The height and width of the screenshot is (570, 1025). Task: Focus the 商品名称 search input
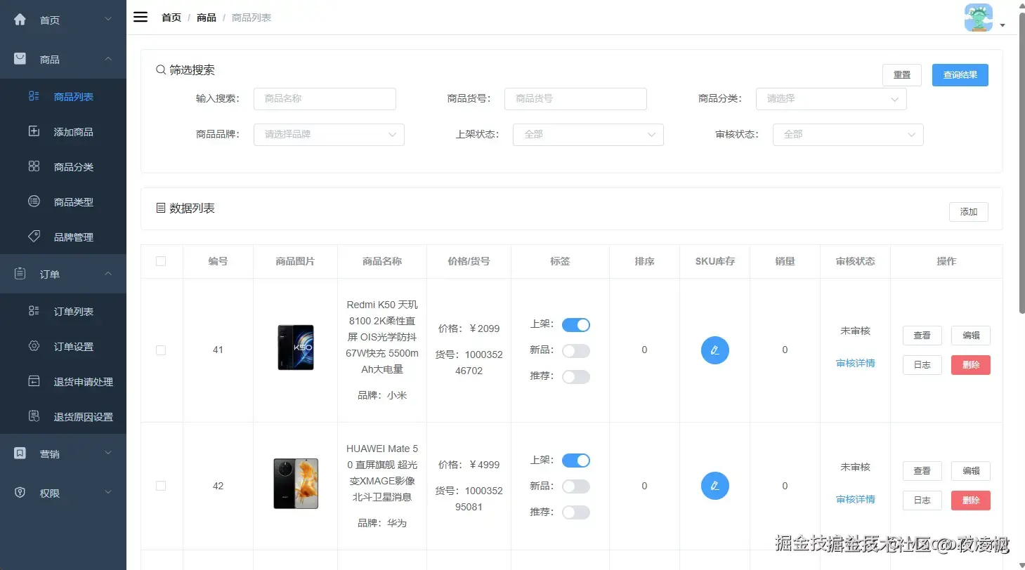[325, 99]
